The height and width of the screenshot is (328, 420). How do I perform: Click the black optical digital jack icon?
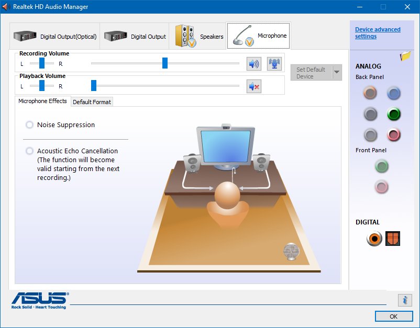(x=394, y=239)
